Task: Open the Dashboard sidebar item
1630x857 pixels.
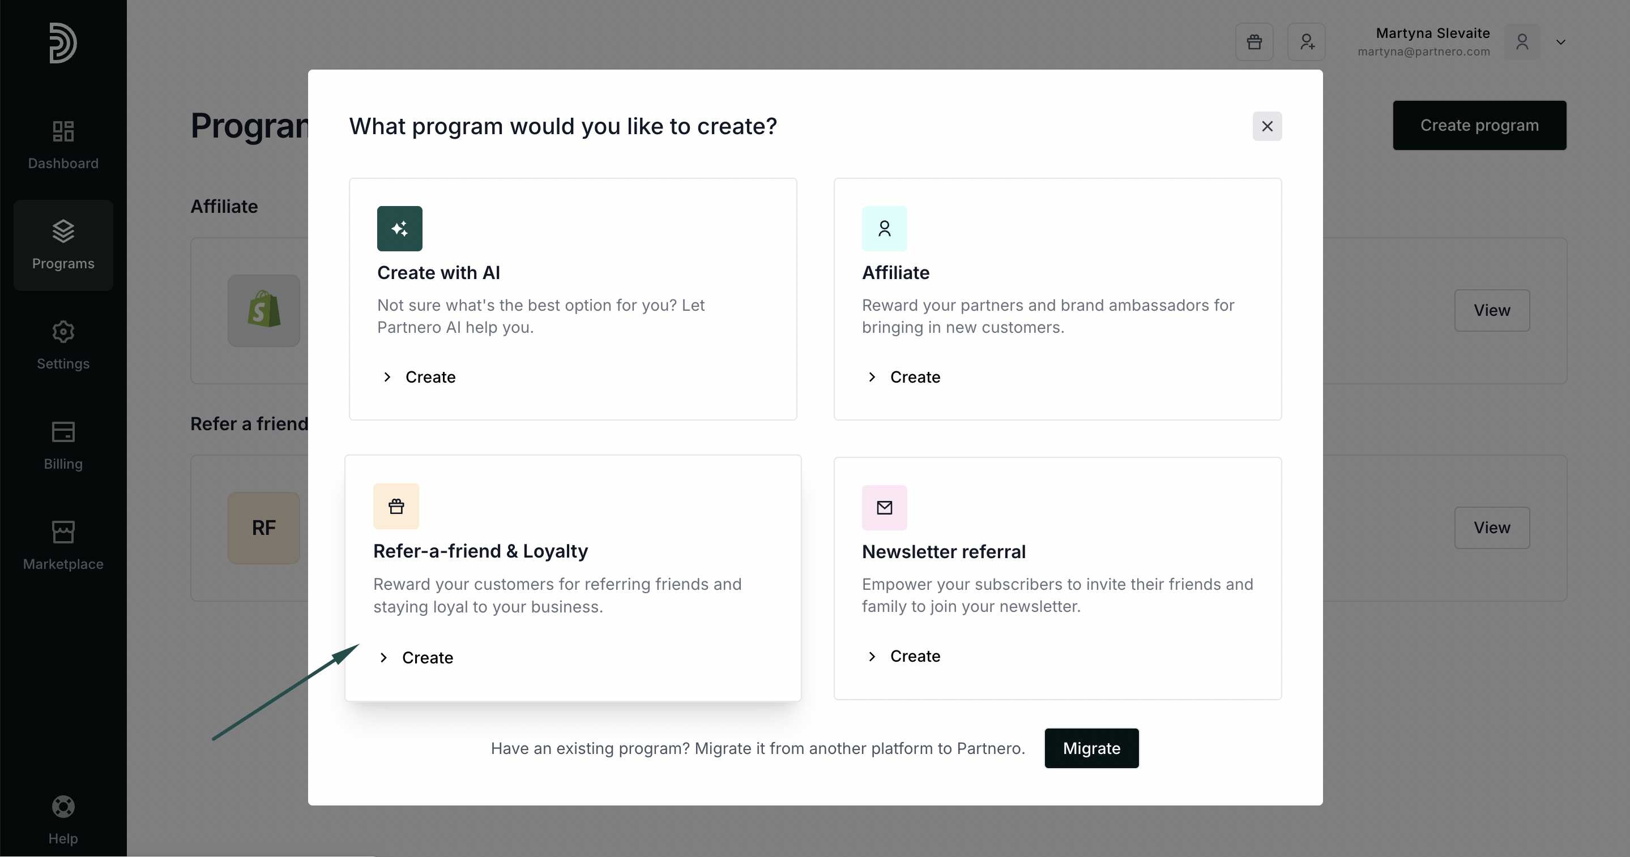Action: tap(63, 145)
